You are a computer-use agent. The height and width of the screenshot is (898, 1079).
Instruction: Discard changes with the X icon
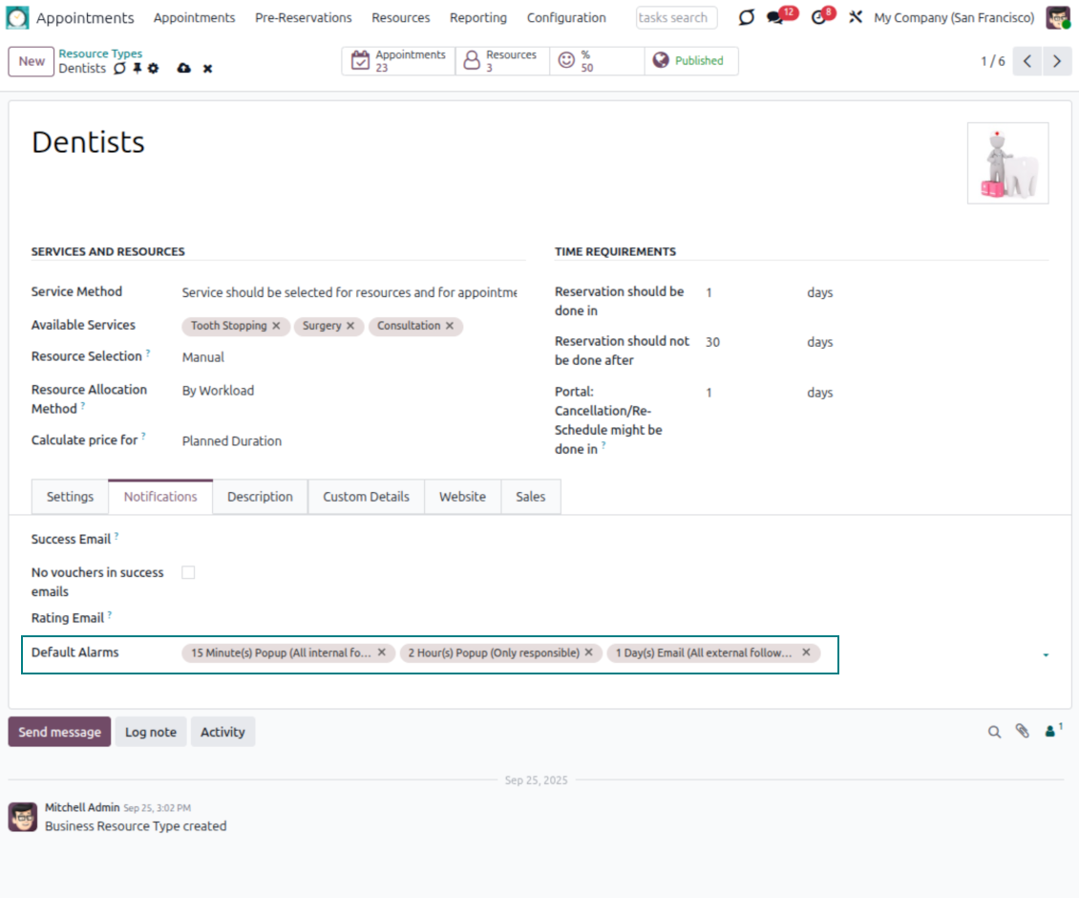tap(207, 69)
